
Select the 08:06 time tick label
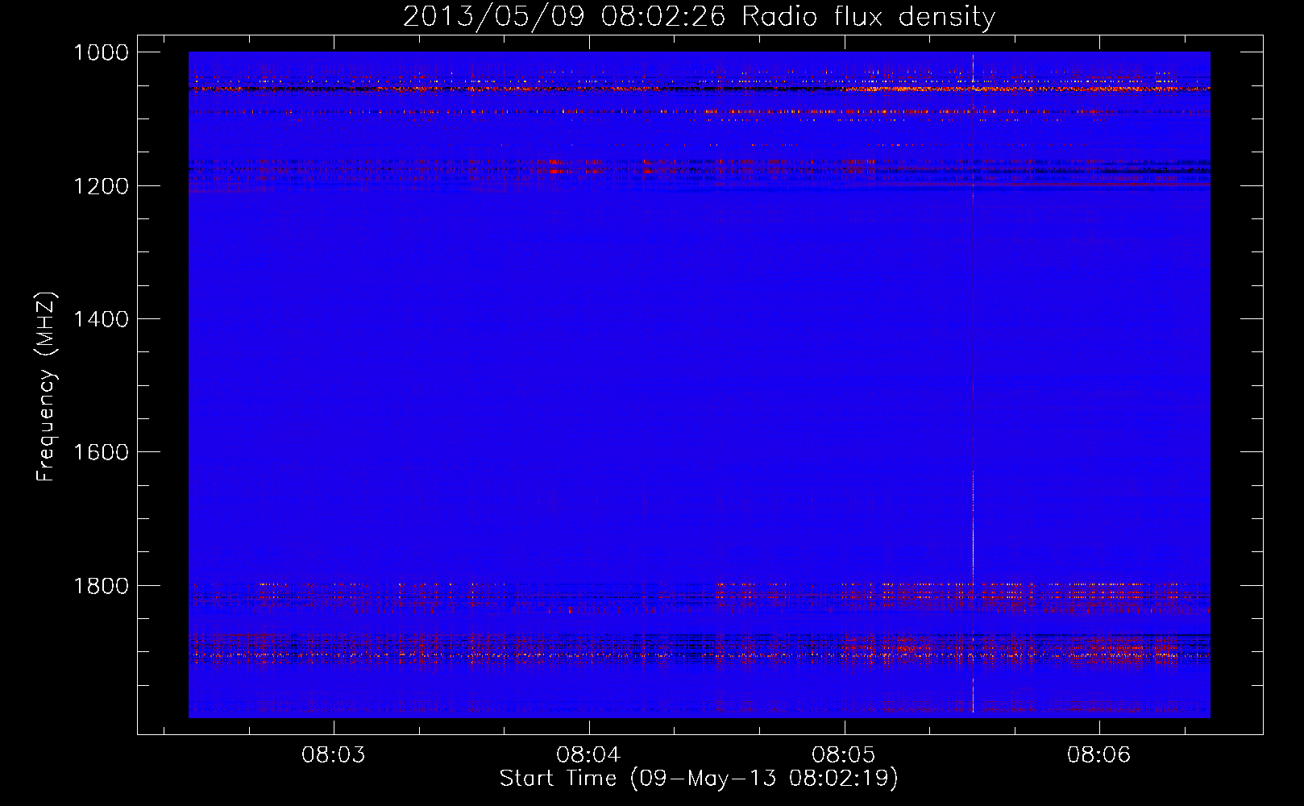[1099, 755]
